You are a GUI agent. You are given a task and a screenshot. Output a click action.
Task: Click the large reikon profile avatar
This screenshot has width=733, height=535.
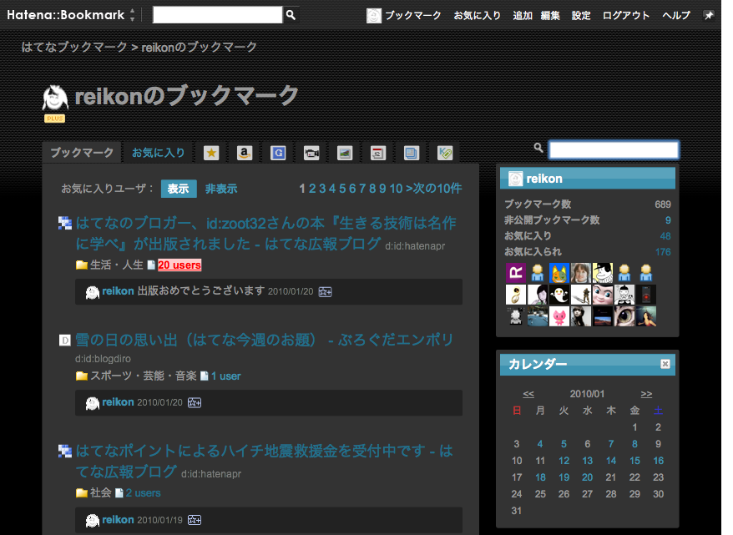[x=55, y=97]
